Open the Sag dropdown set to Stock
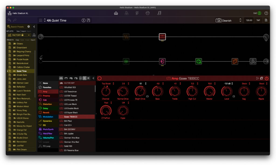Image resolution: width=276 pixels, height=165 pixels. [245, 84]
